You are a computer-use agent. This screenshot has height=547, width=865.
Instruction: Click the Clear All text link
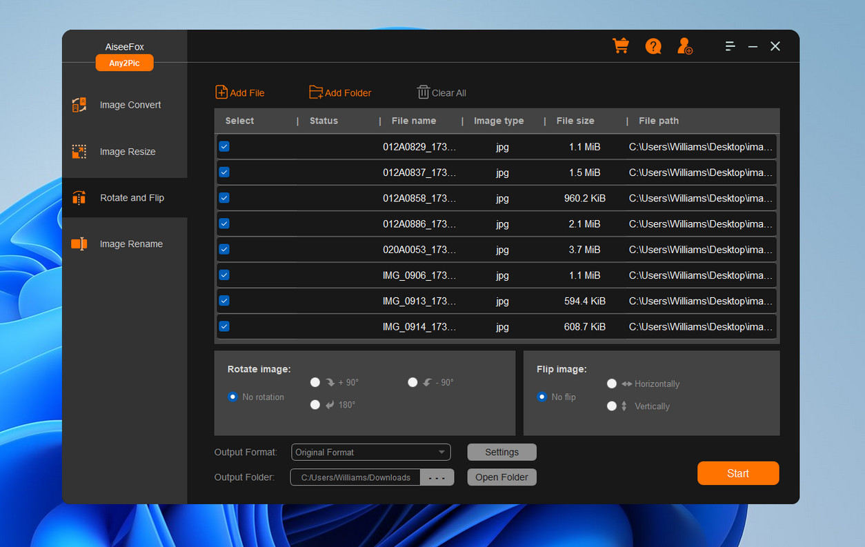coord(449,92)
